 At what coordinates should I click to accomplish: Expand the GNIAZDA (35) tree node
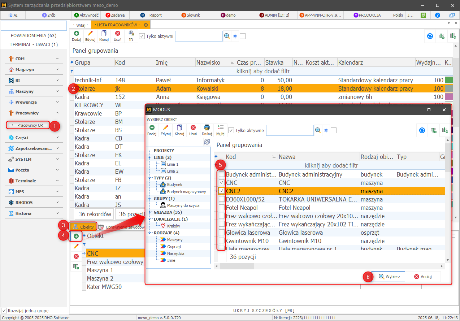tap(149, 212)
